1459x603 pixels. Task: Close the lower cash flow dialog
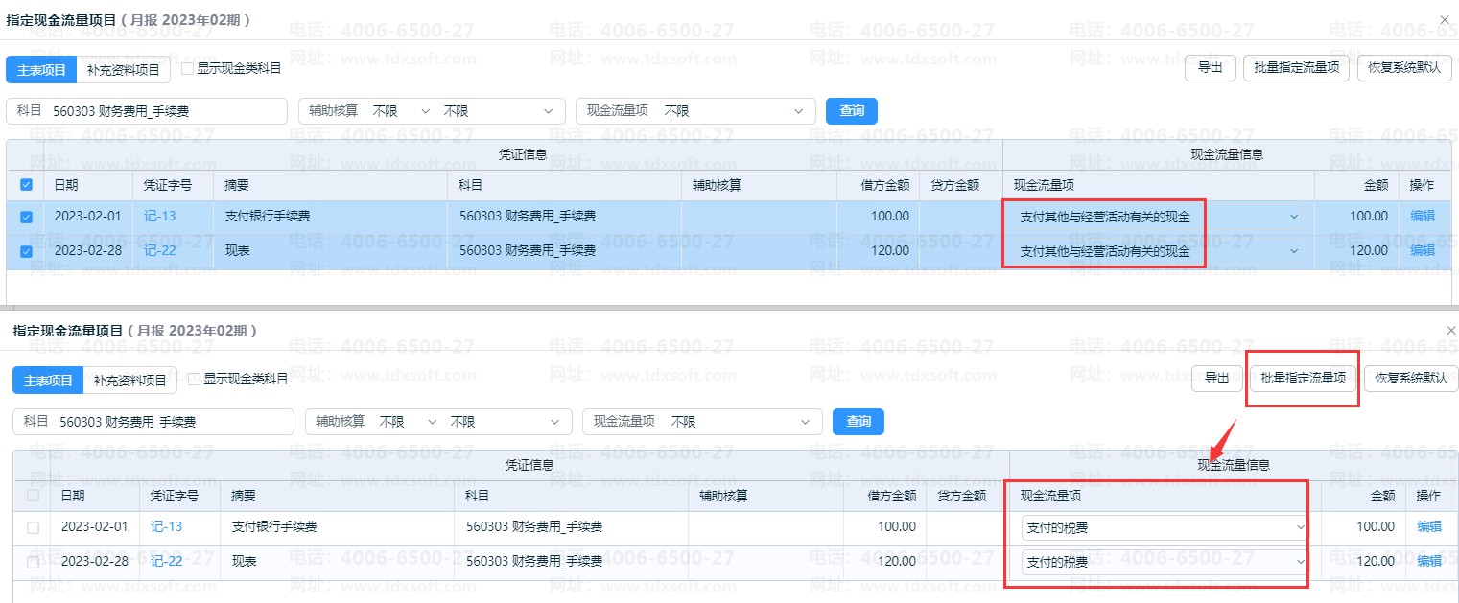(x=1450, y=330)
